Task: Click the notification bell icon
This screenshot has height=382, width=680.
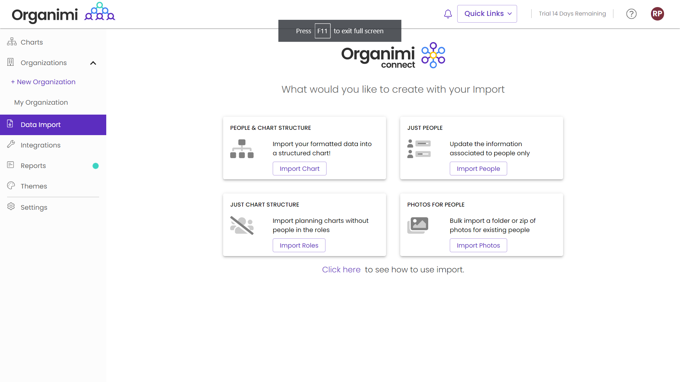Action: pos(448,14)
